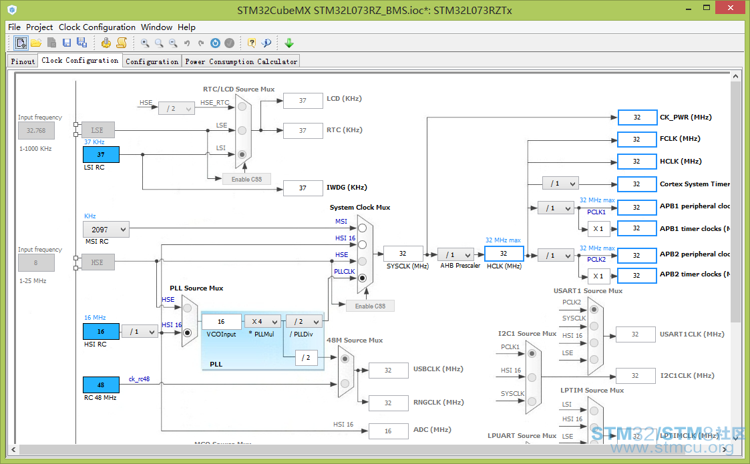The image size is (750, 464).
Task: Open the PLLMul X4 dropdown
Action: (262, 321)
